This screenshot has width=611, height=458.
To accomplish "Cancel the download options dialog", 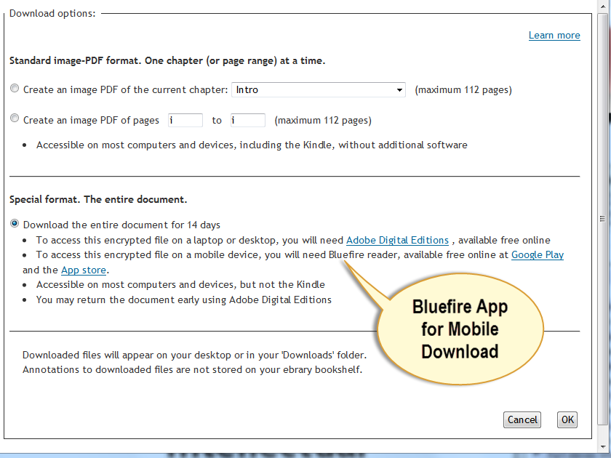I will [x=522, y=419].
